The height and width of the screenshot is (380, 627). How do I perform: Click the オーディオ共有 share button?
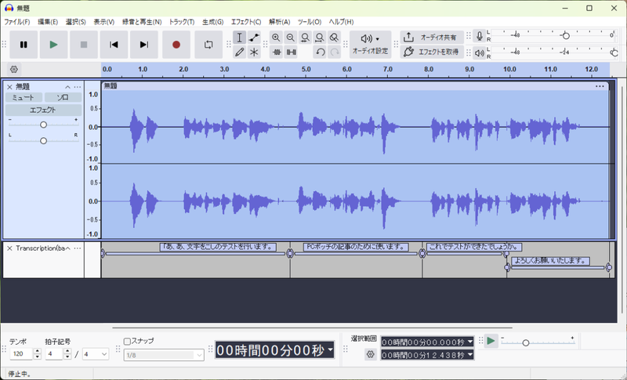[432, 38]
